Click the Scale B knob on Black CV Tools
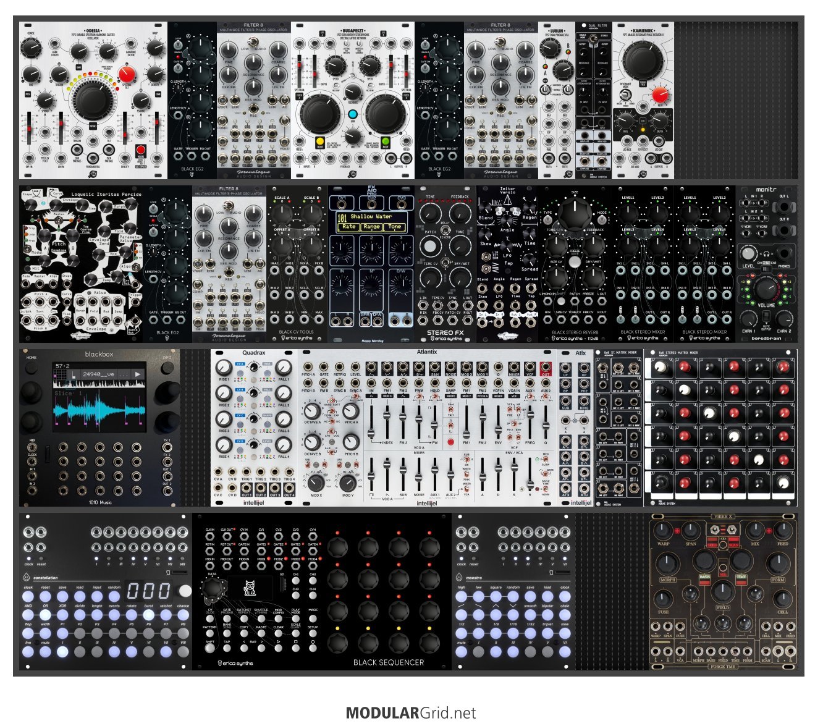The image size is (823, 726). pos(312,214)
